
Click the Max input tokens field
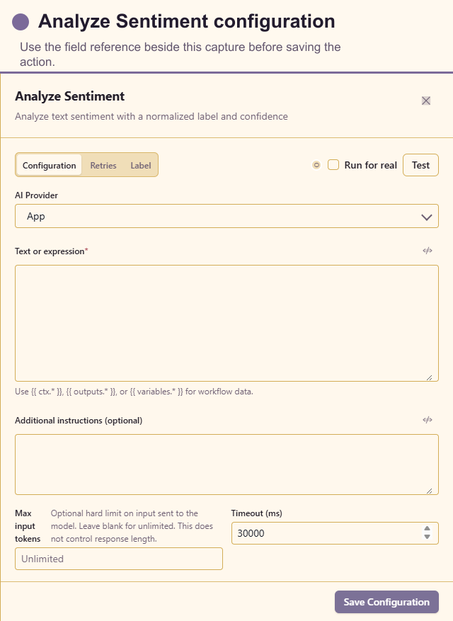tap(119, 559)
